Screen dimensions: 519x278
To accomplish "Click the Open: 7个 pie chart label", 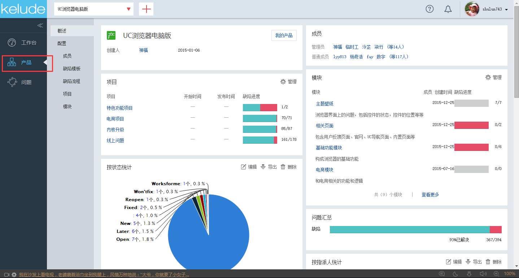I will point(135,239).
